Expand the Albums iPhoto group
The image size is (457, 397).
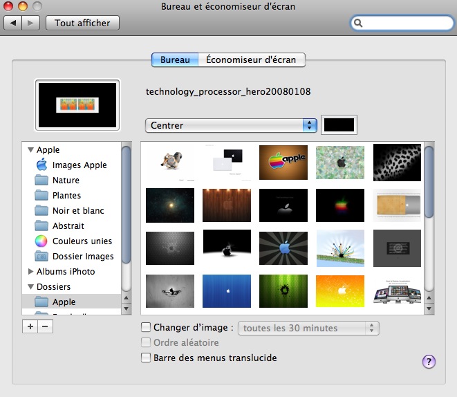(30, 271)
